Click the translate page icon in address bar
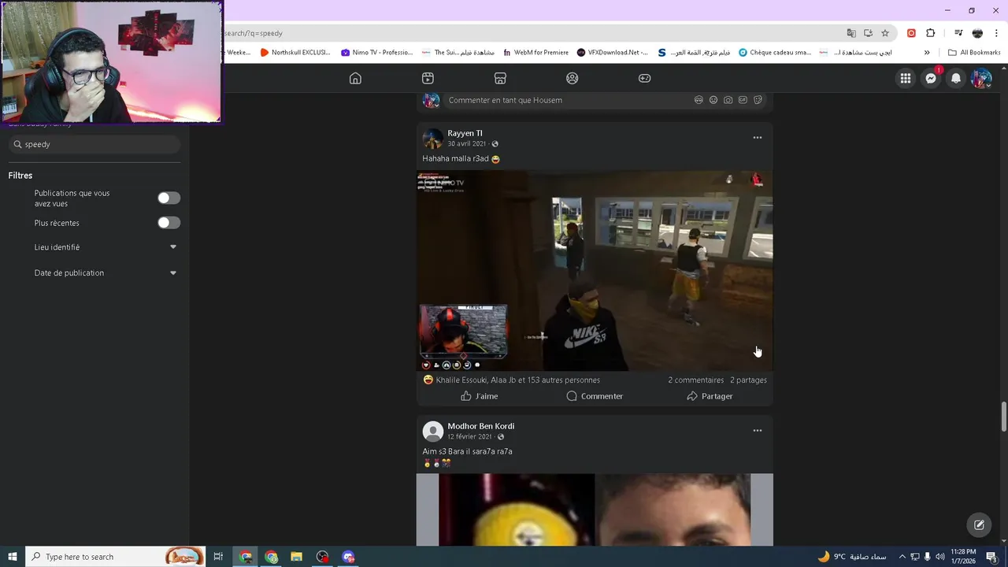 click(x=851, y=33)
